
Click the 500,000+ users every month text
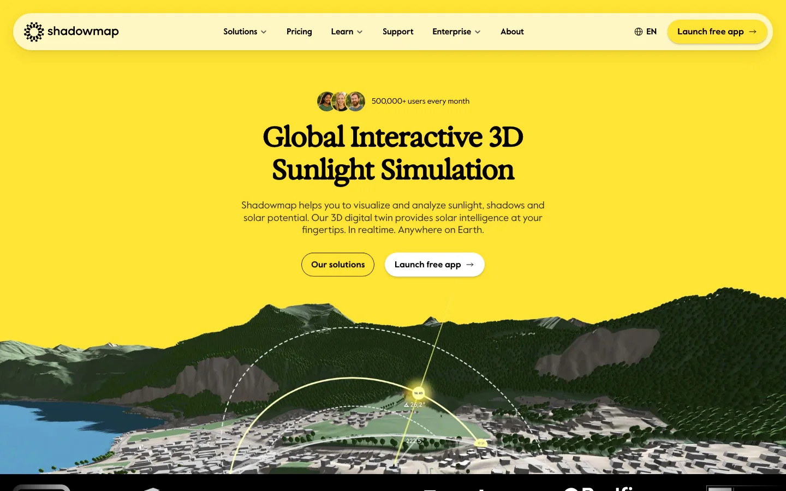click(x=420, y=101)
